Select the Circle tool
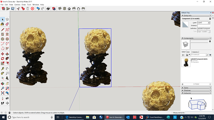 pyautogui.click(x=2, y=39)
